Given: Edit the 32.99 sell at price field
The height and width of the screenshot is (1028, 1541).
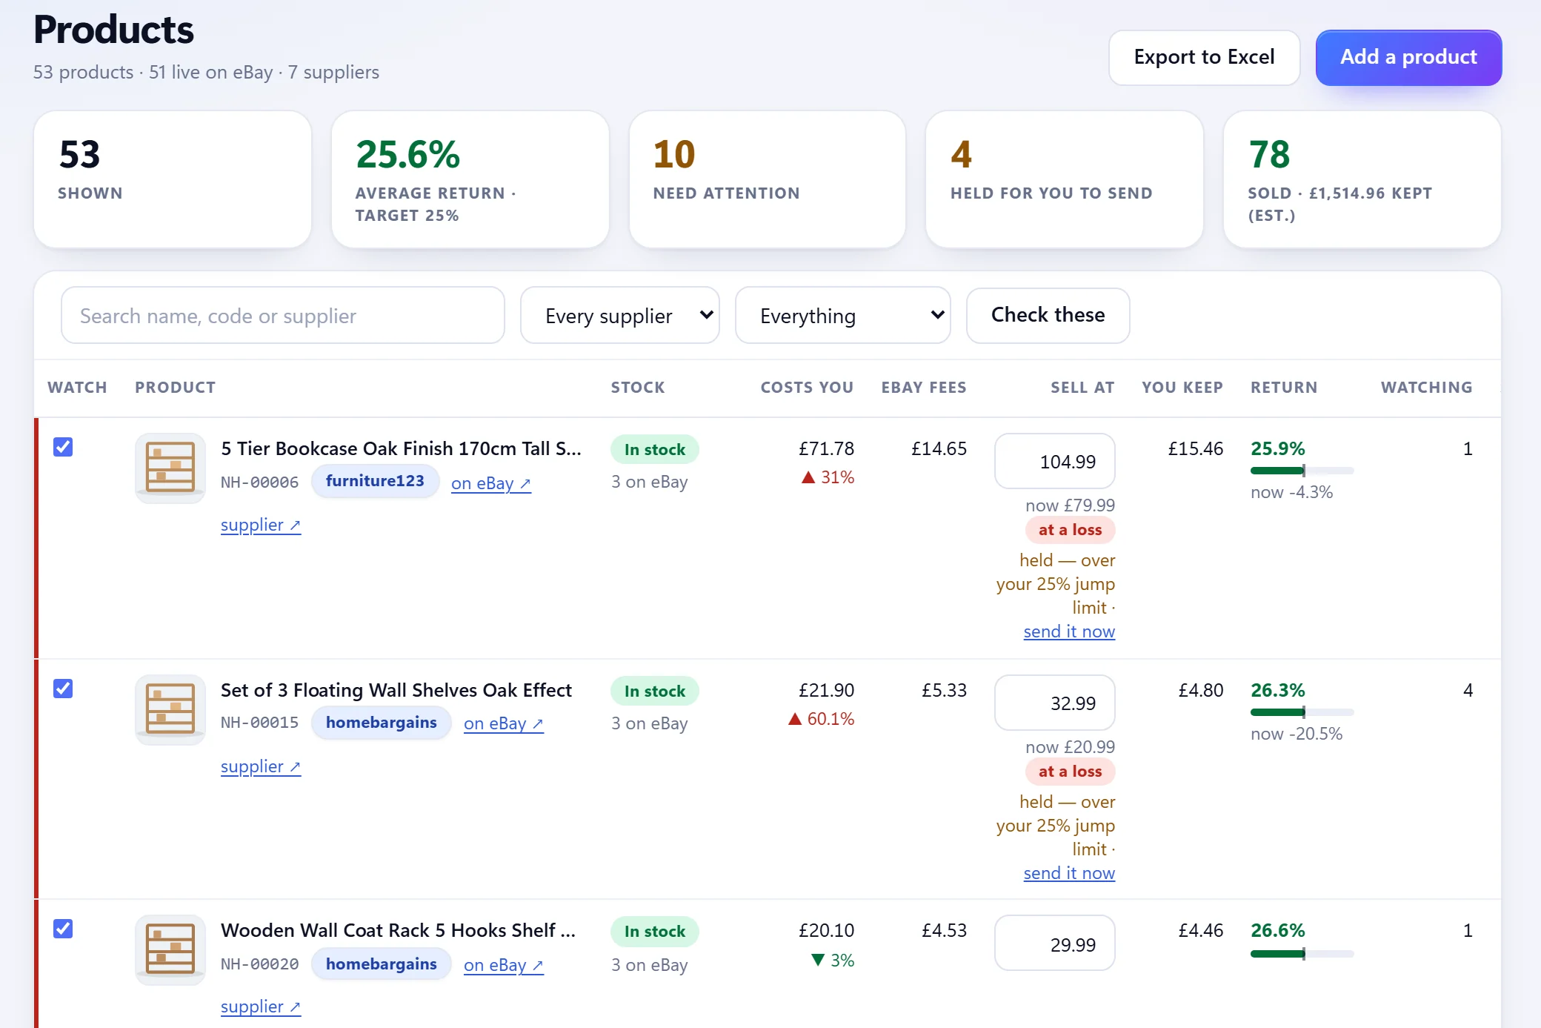Looking at the screenshot, I should [1055, 703].
